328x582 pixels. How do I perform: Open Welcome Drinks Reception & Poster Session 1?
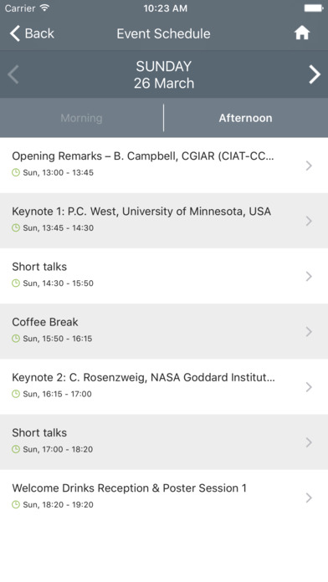click(164, 498)
